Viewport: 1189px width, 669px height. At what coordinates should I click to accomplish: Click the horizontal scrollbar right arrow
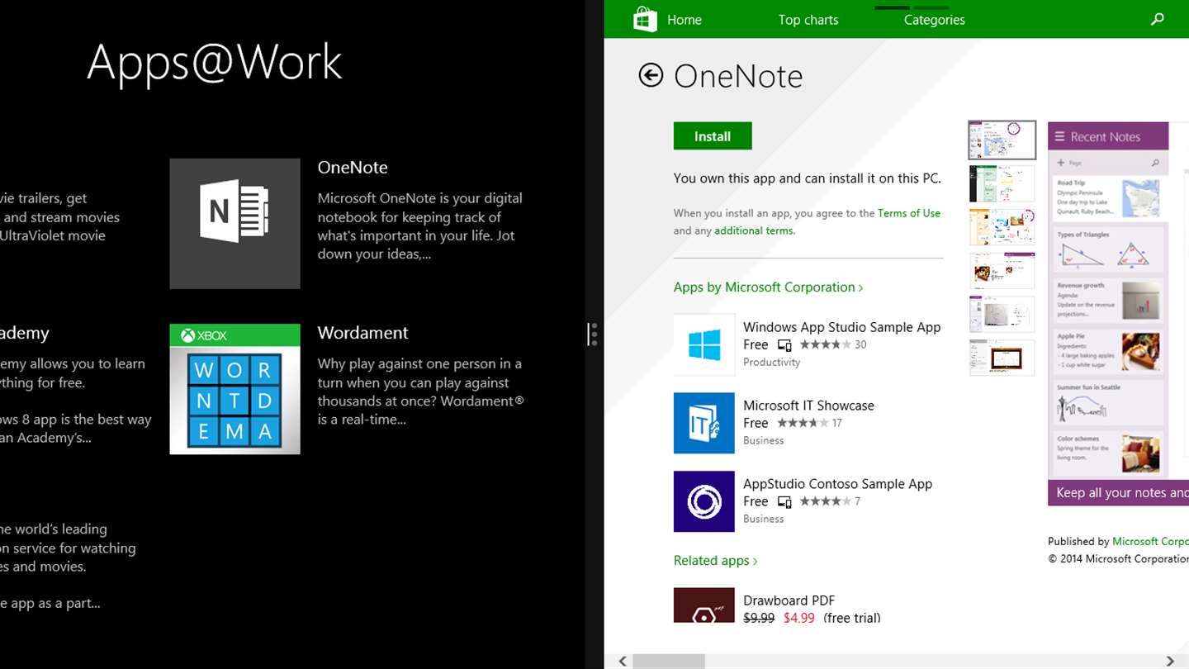point(1170,661)
